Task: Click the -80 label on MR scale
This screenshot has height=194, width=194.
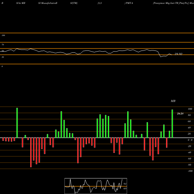Action: click(189, 165)
